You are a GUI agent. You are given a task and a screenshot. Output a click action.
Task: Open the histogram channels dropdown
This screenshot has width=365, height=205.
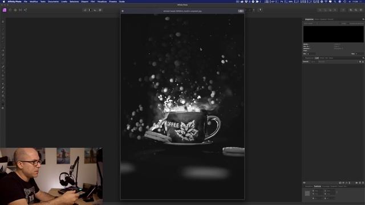[x=310, y=23]
